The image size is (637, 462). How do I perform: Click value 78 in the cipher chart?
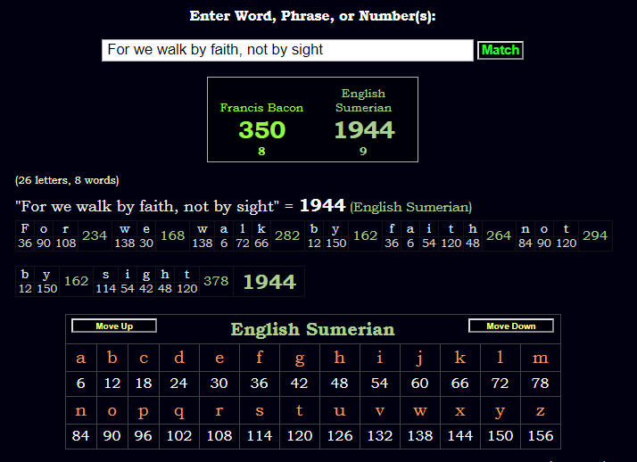click(540, 384)
